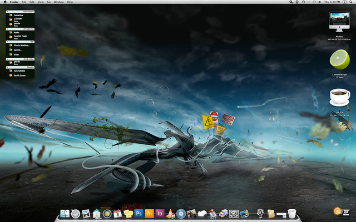Screen dimensions: 356x222
Task: Select the LemonDesign lime folder icon
Action: point(339,59)
